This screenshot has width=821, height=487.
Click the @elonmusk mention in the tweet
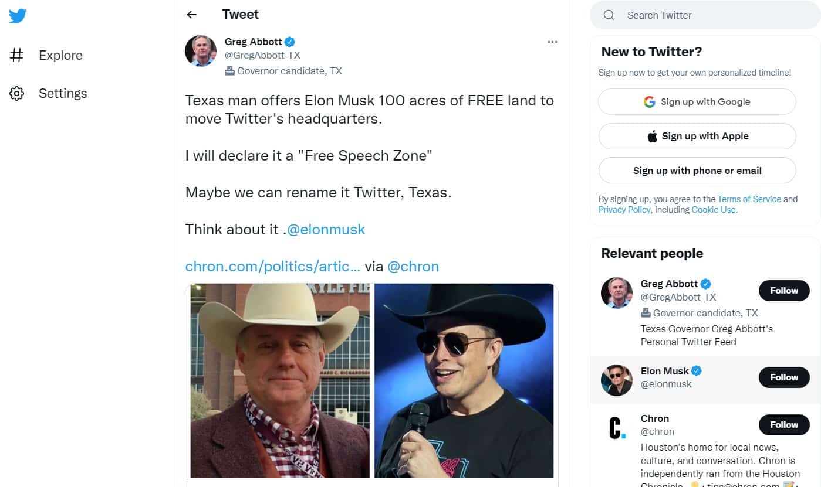point(326,230)
